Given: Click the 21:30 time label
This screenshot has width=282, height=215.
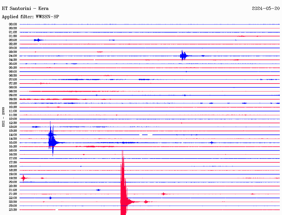Looking at the screenshot, I should pos(13,194).
